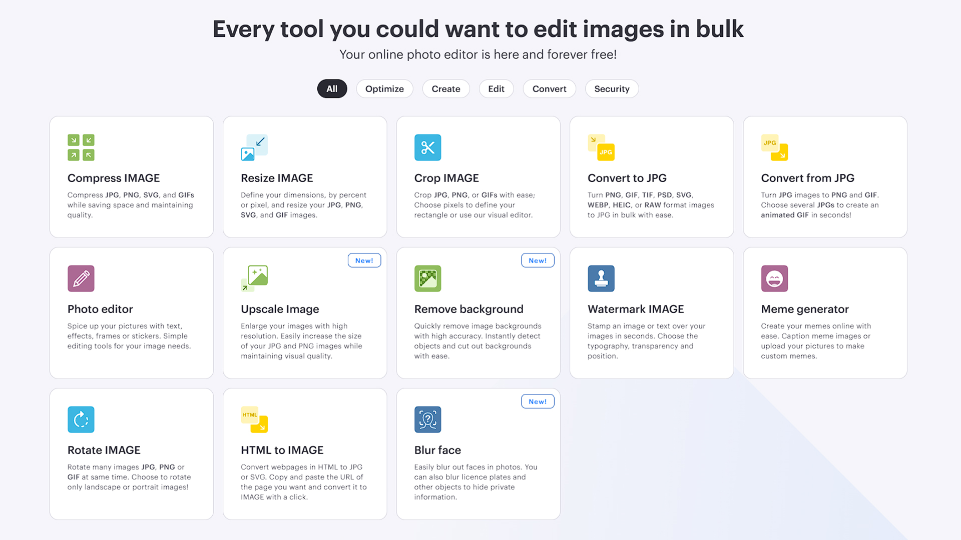
Task: Click the subtitle 'Your online photo editor'
Action: click(478, 54)
